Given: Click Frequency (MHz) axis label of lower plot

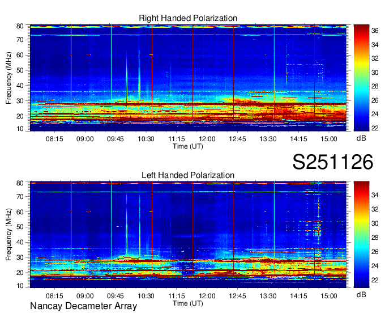Looking at the screenshot, I should pos(9,234).
